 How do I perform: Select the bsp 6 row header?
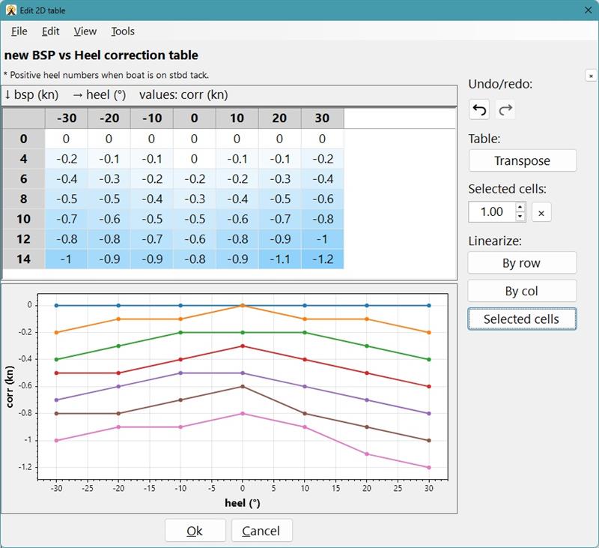[24, 179]
